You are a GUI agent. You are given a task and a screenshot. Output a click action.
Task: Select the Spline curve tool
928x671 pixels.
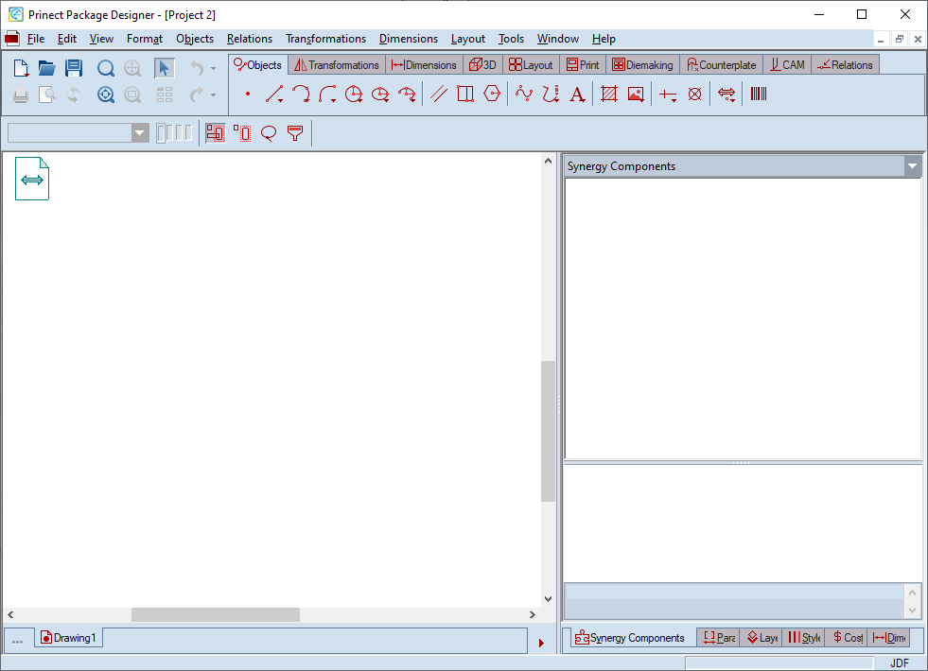pos(524,94)
